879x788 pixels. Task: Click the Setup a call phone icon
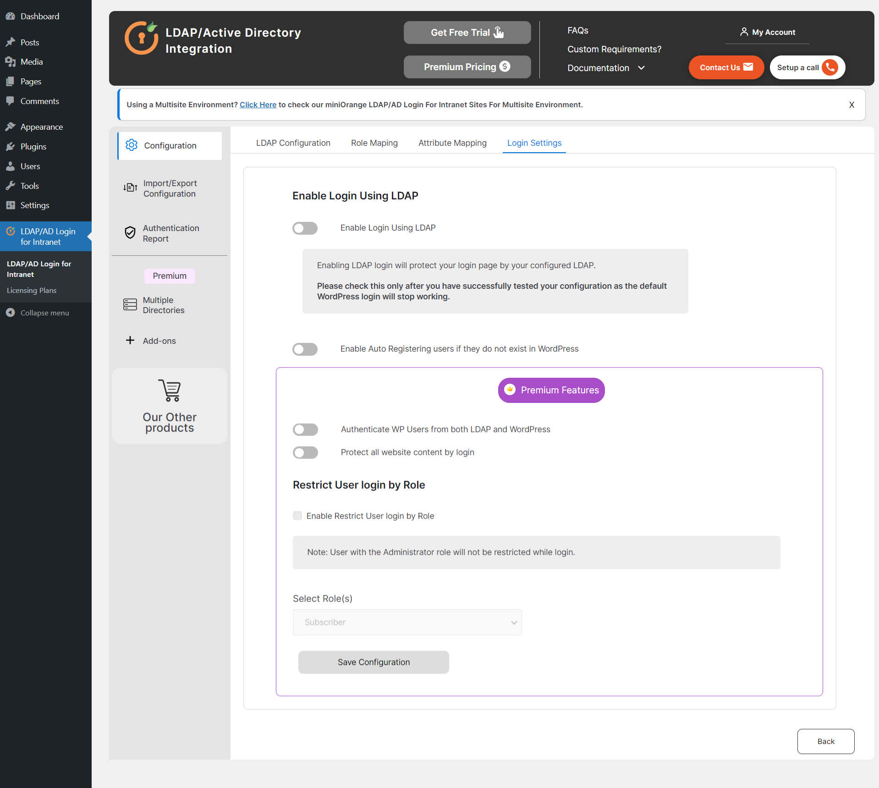point(830,67)
